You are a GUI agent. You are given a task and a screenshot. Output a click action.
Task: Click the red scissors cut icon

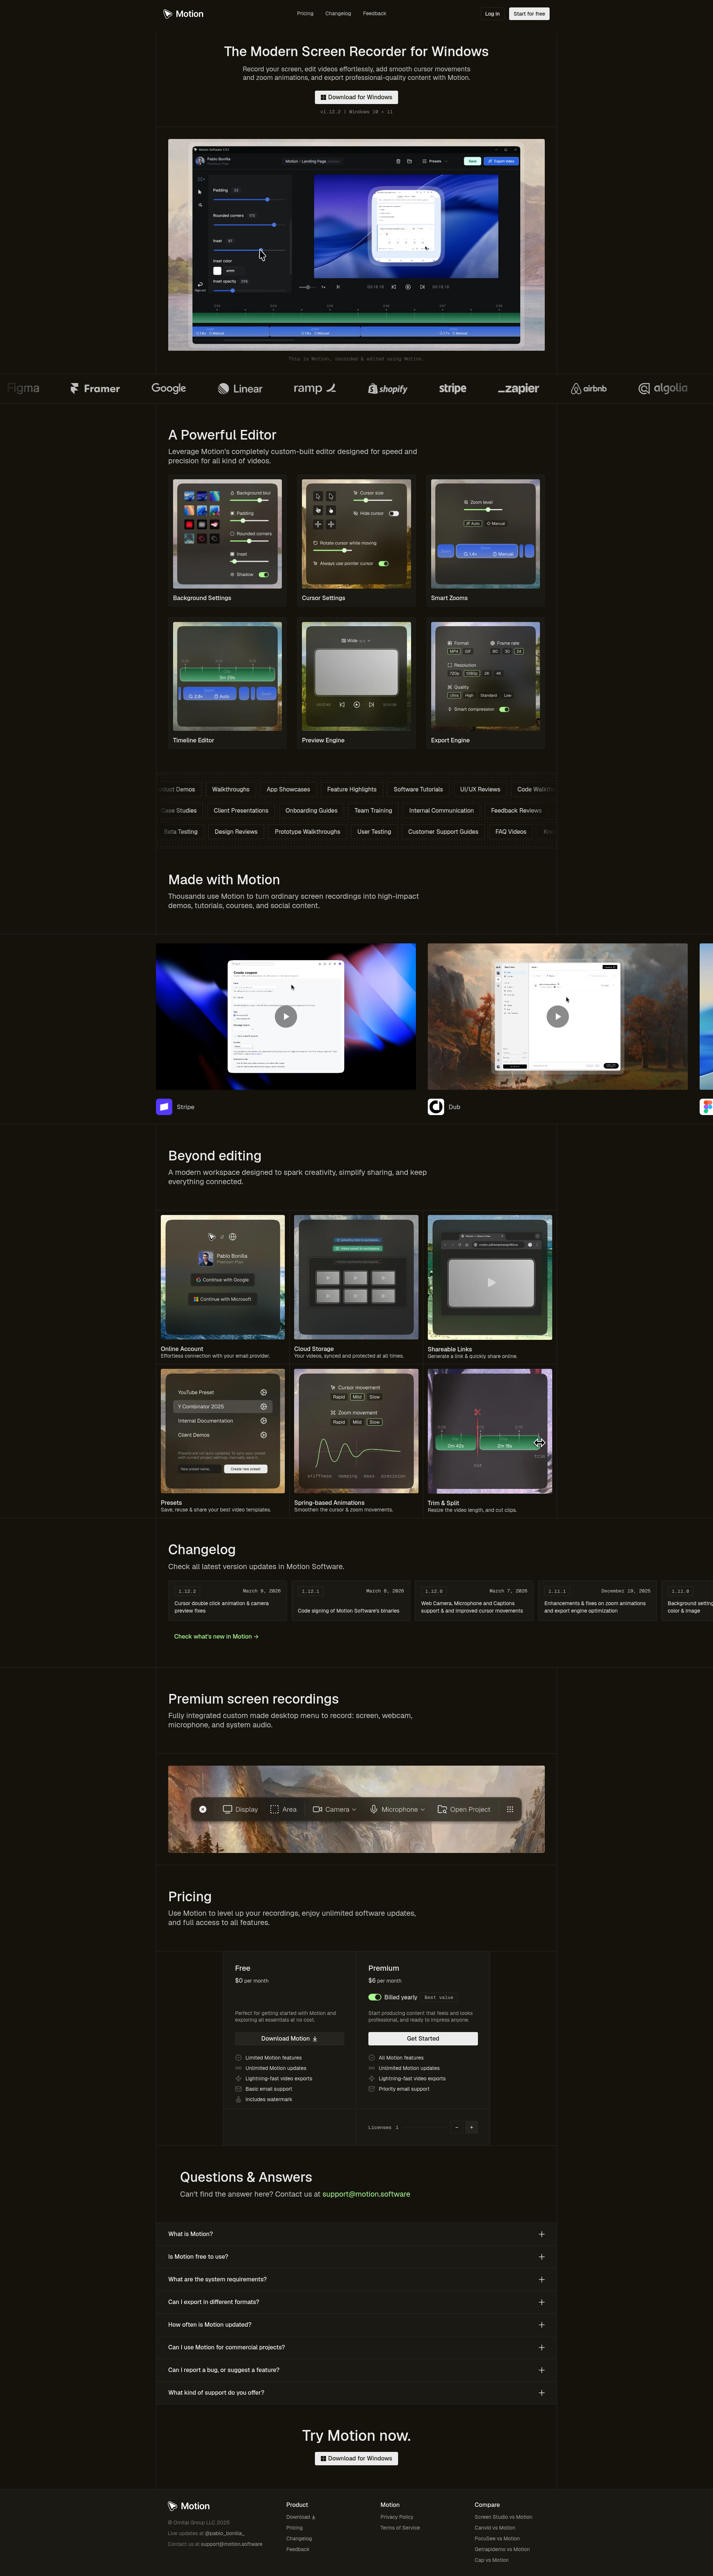(x=478, y=1412)
